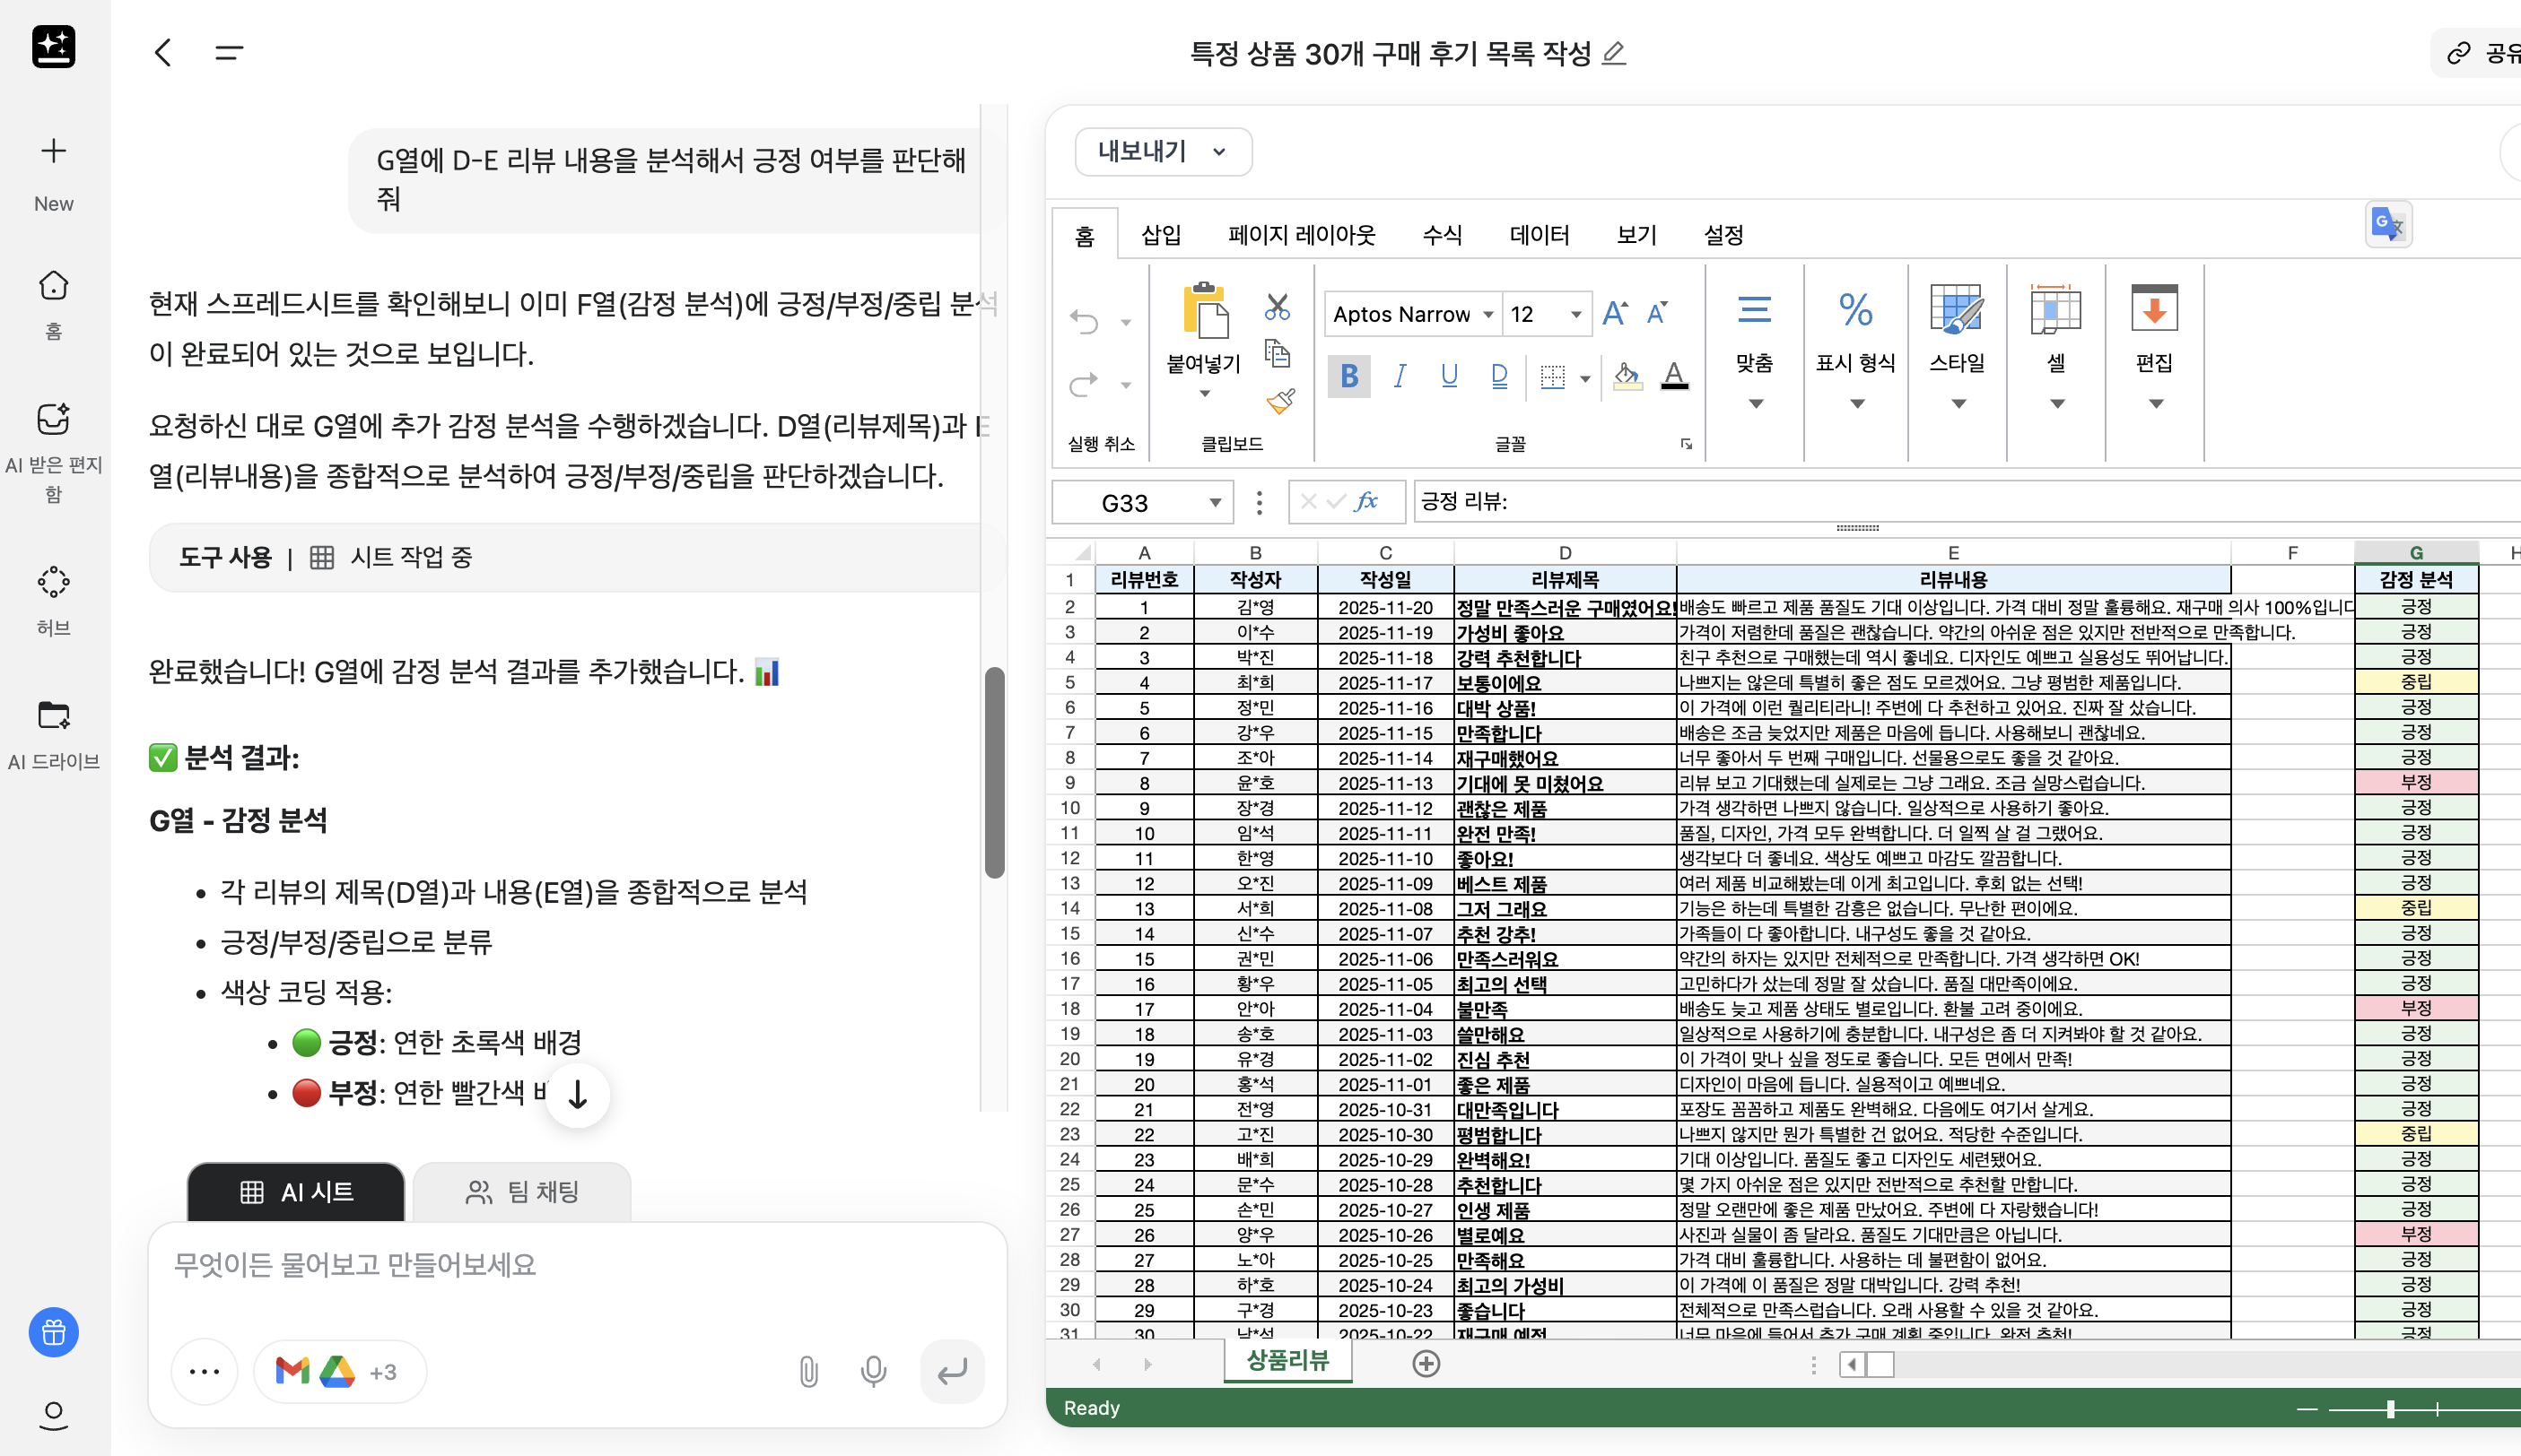
Task: Click the Google Translate icon above the ribbon
Action: 2389,224
